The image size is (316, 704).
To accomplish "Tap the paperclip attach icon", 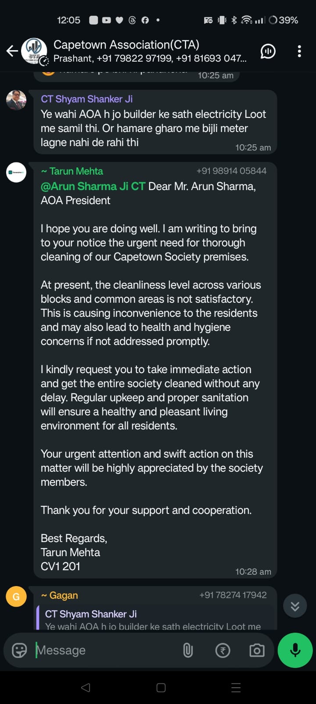I will click(x=188, y=650).
